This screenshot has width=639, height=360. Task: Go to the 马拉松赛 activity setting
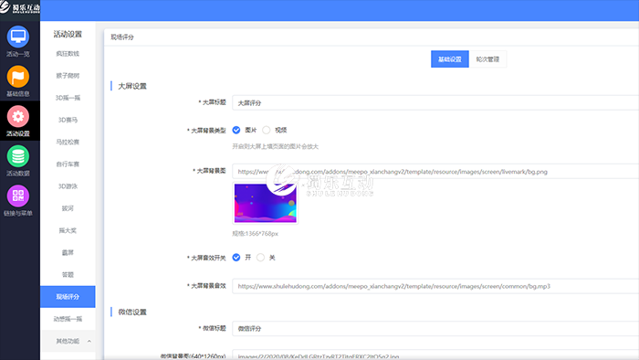(x=68, y=142)
